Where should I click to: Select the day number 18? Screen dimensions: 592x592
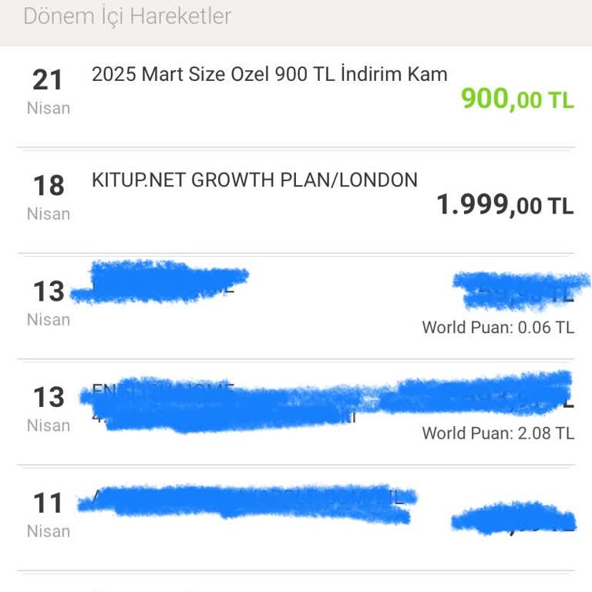(x=48, y=185)
